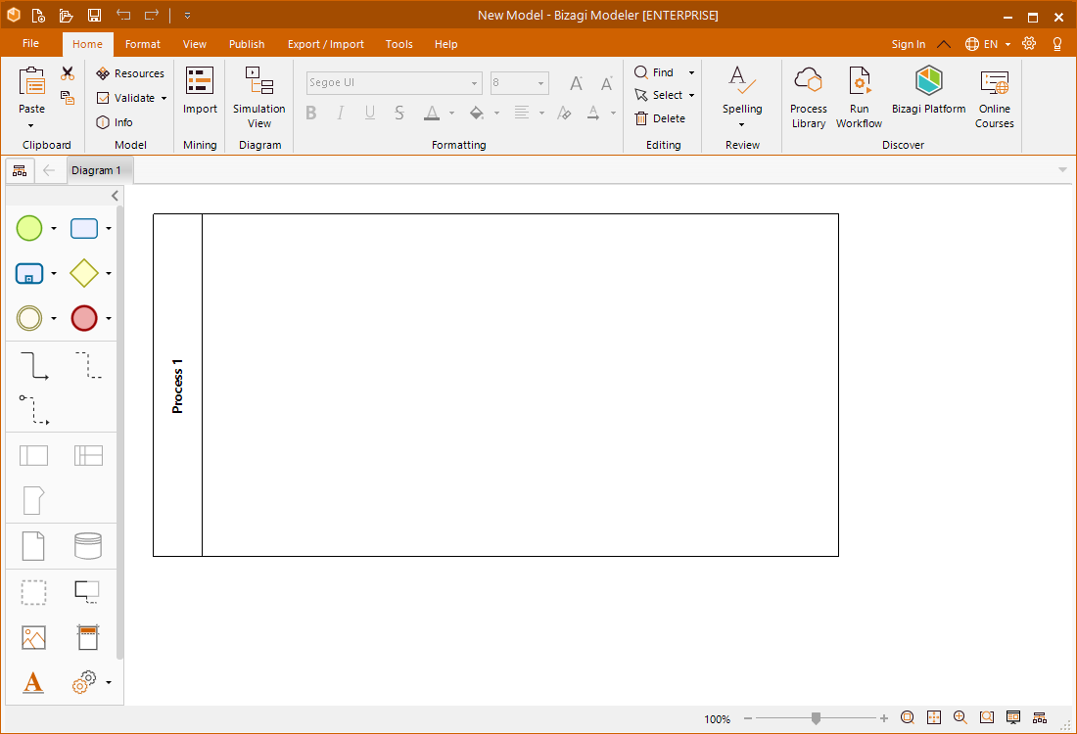Select the Header artifact in palette

tap(88, 637)
